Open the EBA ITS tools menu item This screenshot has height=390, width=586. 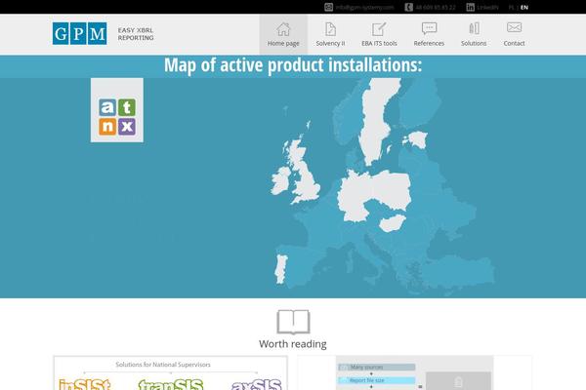click(x=379, y=43)
